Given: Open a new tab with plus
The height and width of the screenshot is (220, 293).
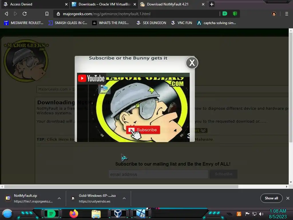Looking at the screenshot, I should 211,4.
